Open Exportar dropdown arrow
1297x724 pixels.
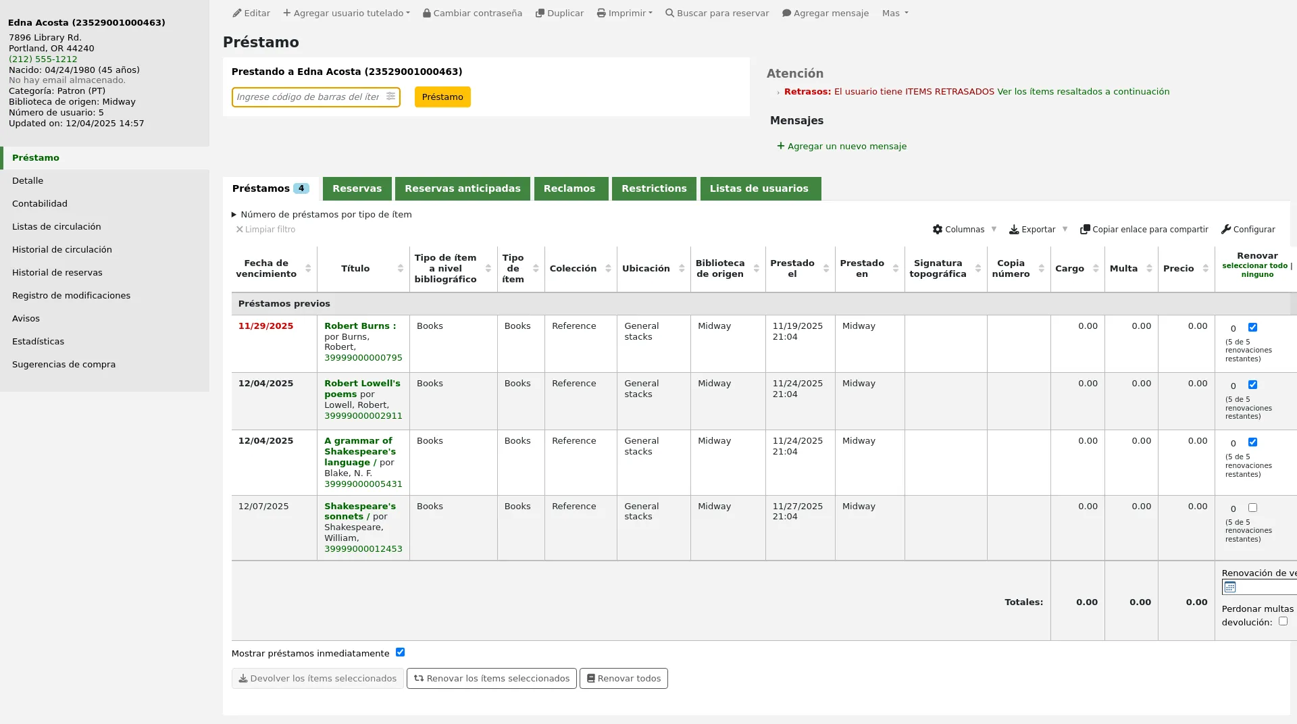tap(1065, 230)
